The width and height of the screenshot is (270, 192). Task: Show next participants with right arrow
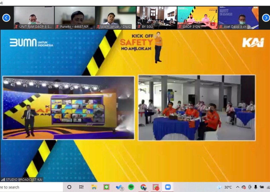click(265, 18)
